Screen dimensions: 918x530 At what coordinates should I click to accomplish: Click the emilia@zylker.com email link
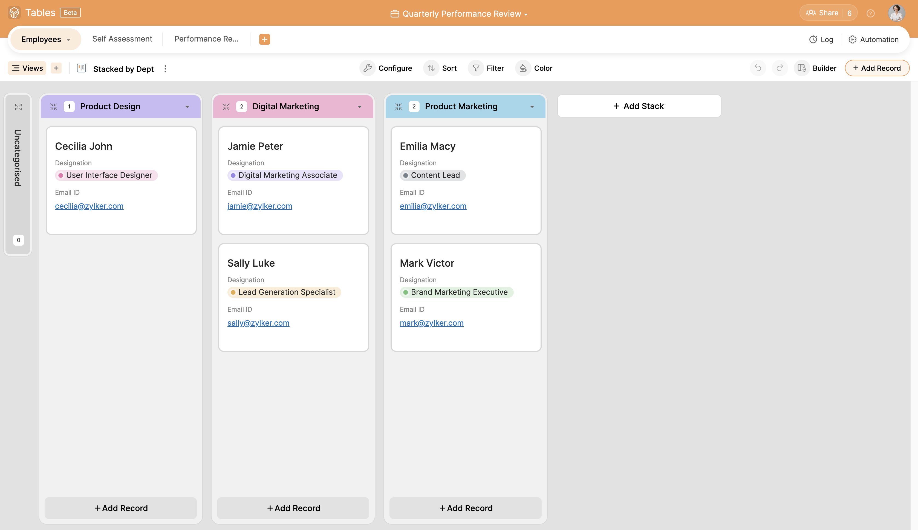433,206
